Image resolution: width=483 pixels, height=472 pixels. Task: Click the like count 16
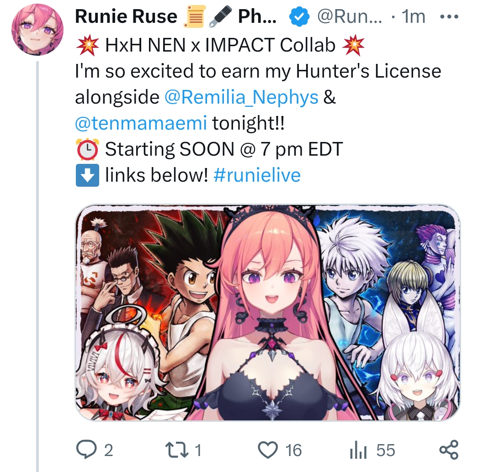point(293,451)
